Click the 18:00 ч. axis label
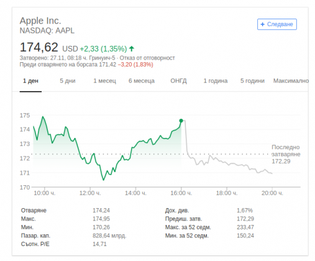This screenshot has width=315, height=261. pos(227,193)
